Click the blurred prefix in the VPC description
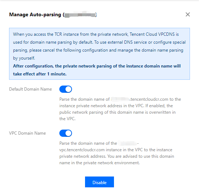 pos(127,143)
